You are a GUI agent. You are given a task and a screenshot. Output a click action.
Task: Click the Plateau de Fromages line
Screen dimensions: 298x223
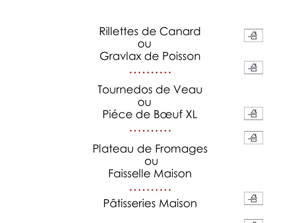coord(150,149)
